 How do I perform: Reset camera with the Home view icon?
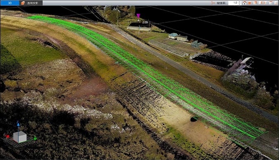(x=245, y=3)
